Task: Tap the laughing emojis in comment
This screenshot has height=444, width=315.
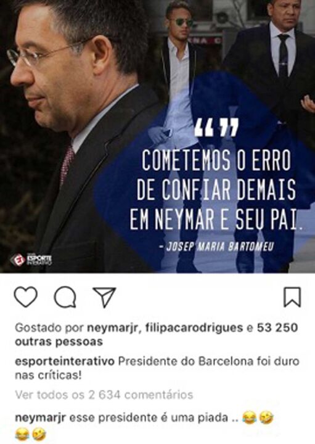Action: coord(258,418)
